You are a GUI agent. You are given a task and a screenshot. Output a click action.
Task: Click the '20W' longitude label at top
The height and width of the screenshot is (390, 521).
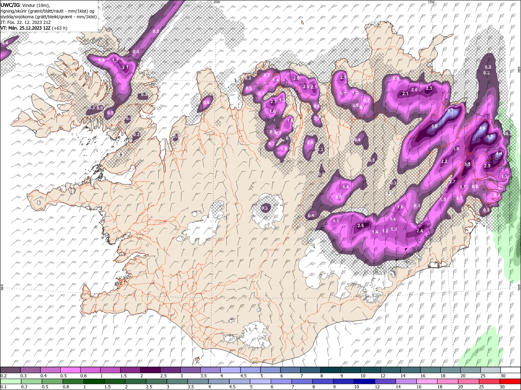217,2
